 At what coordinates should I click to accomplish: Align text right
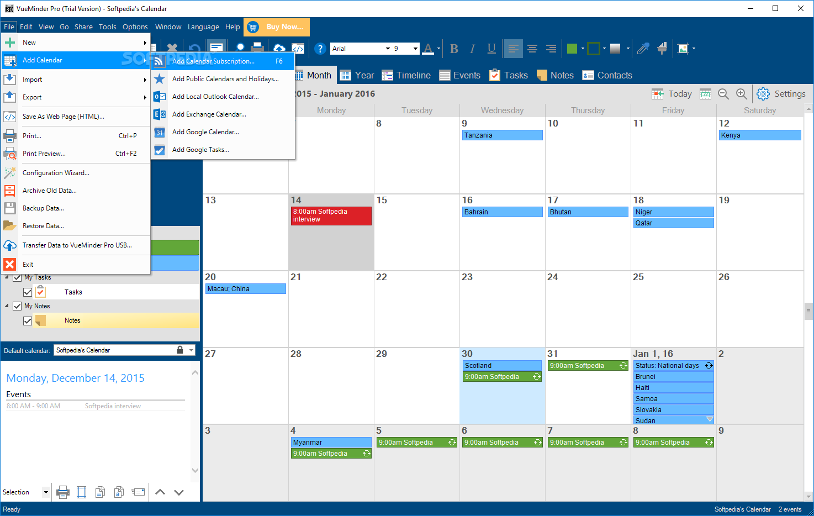click(x=551, y=49)
